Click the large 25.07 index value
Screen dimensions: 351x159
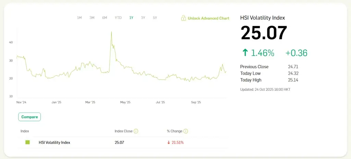pos(264,33)
